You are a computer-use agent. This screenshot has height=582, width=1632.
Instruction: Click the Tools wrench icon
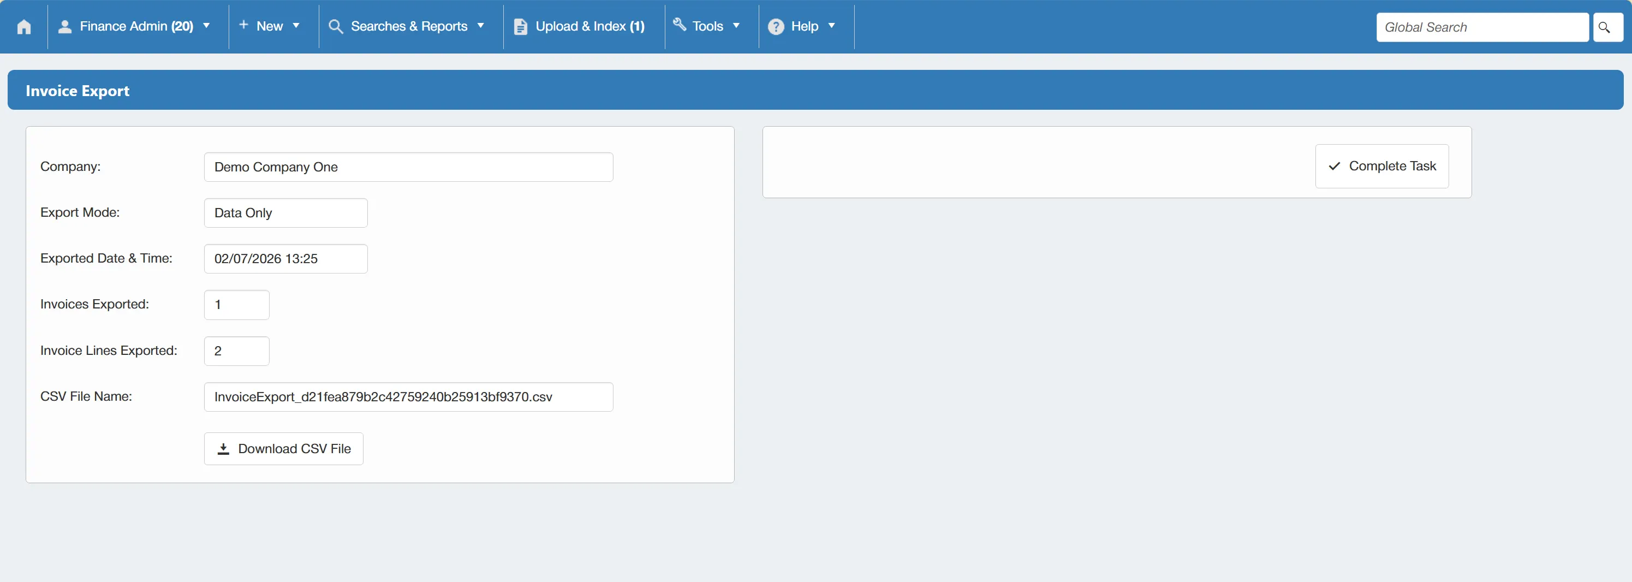coord(679,25)
